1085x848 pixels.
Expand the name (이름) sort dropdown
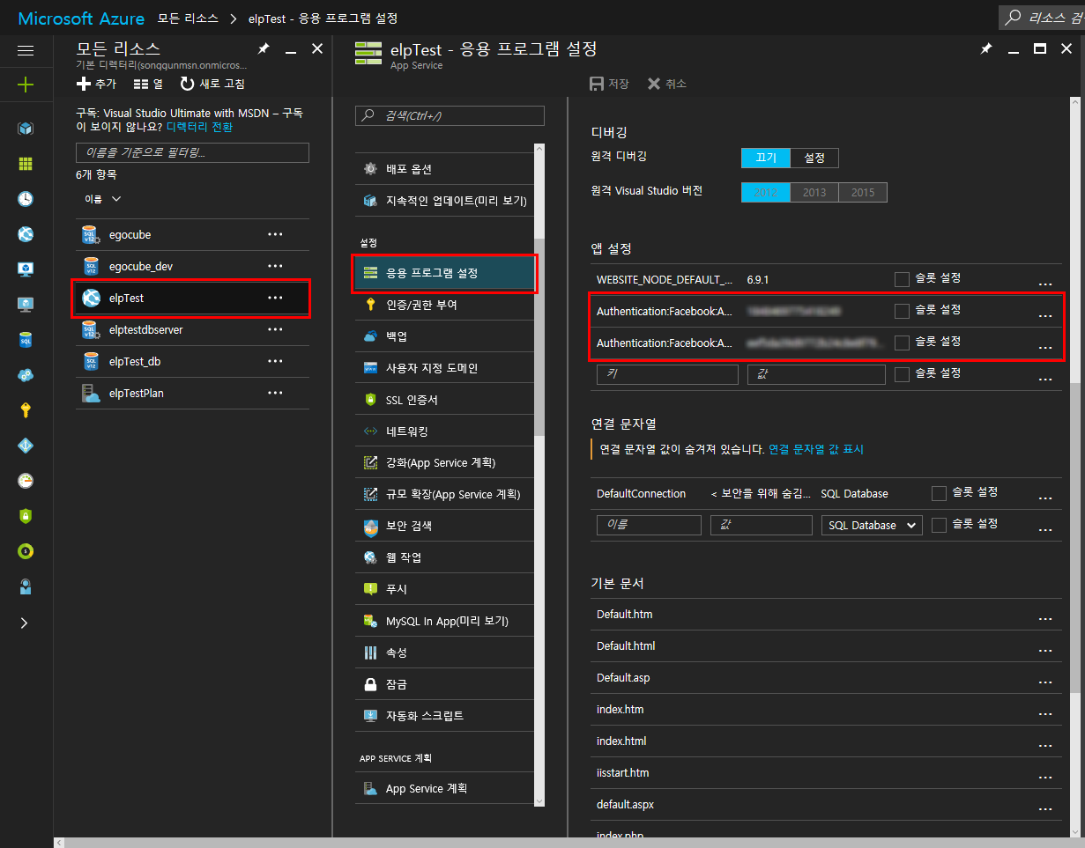103,199
